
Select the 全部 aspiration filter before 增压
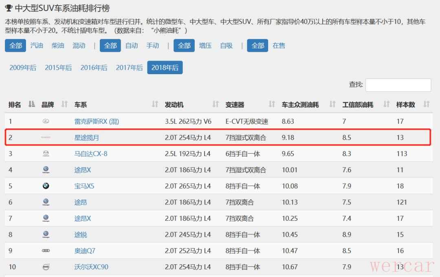(x=184, y=46)
